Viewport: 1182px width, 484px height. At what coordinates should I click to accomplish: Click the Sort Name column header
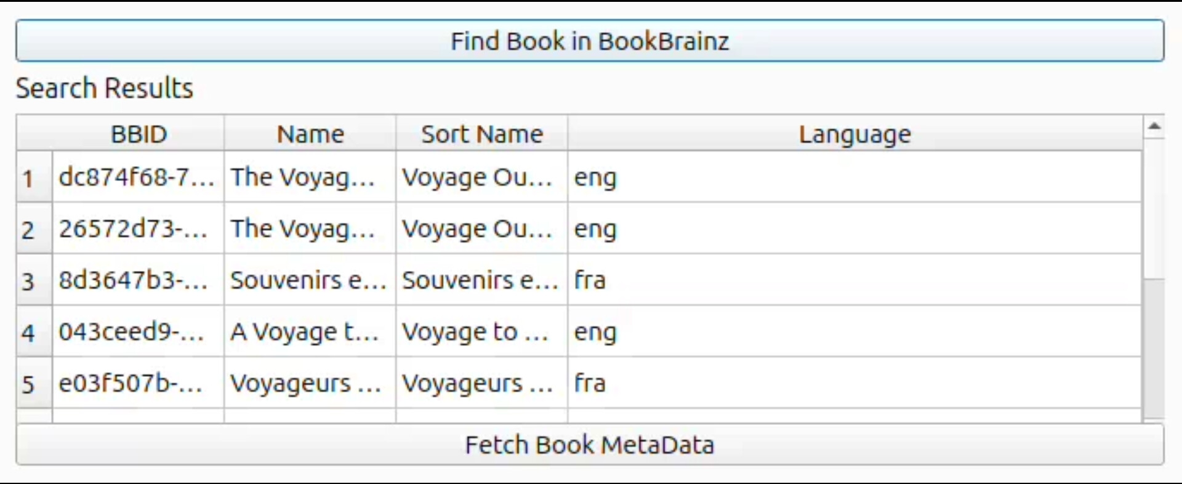(x=481, y=134)
